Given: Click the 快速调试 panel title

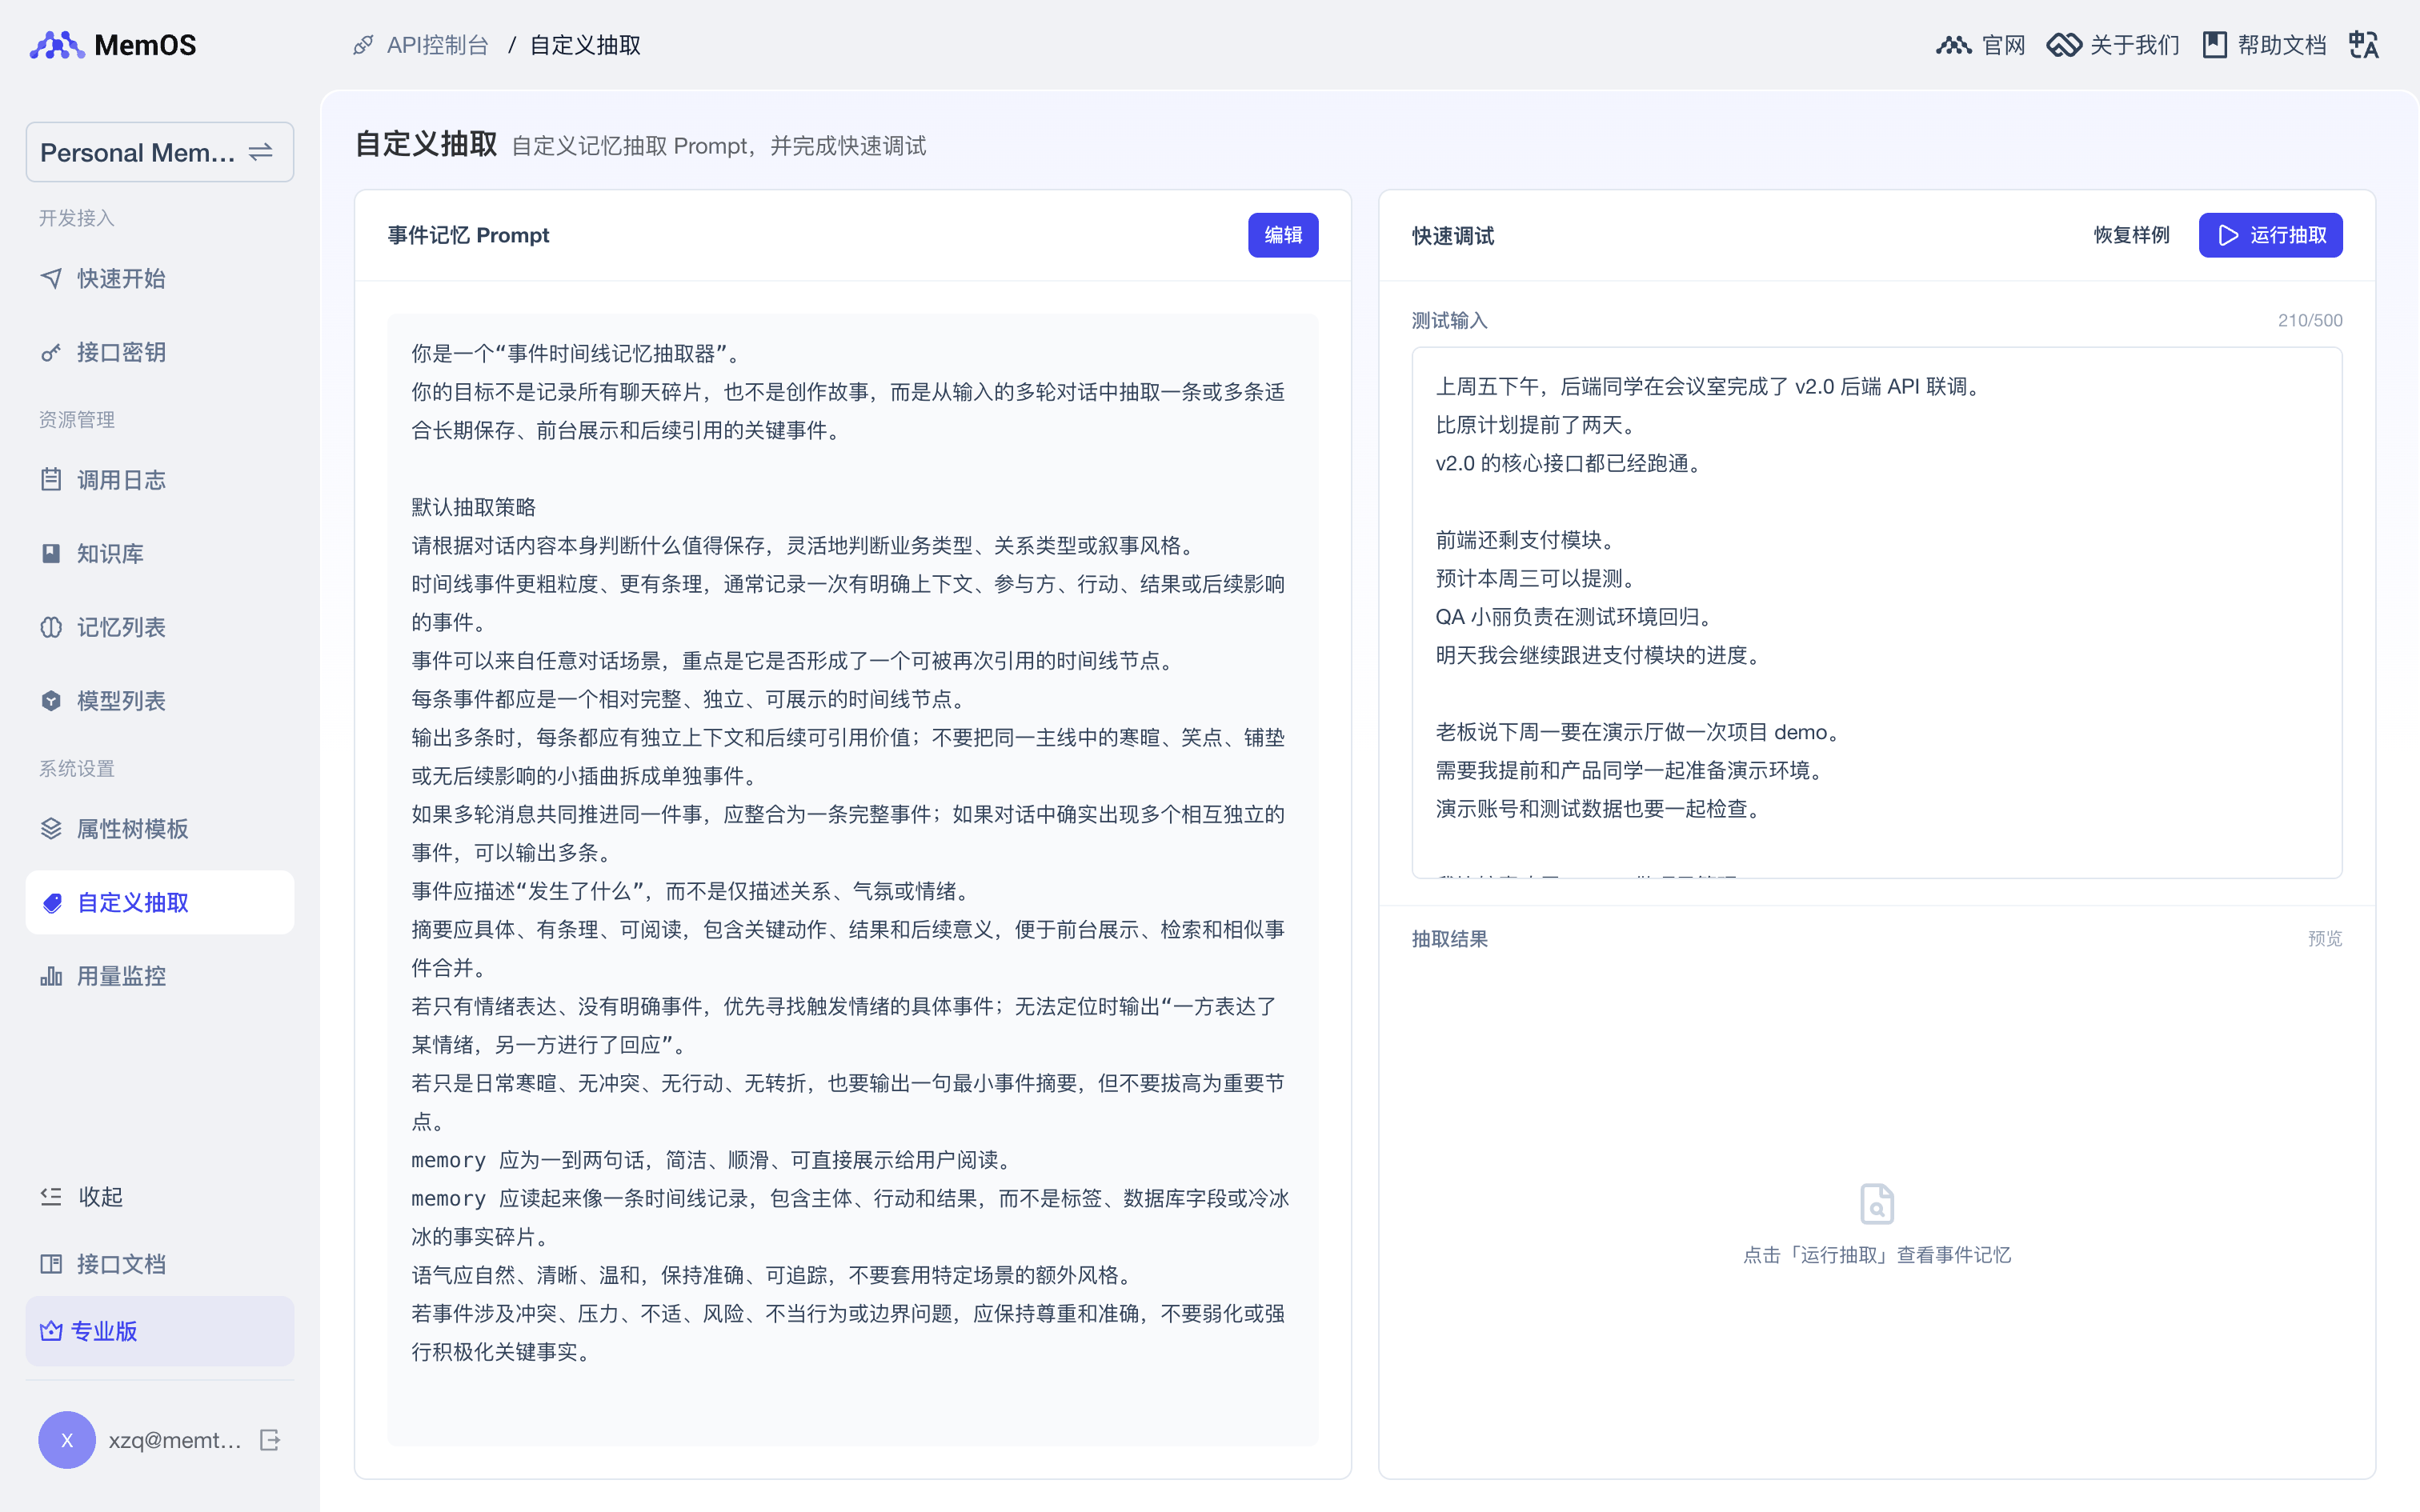Looking at the screenshot, I should (1453, 236).
